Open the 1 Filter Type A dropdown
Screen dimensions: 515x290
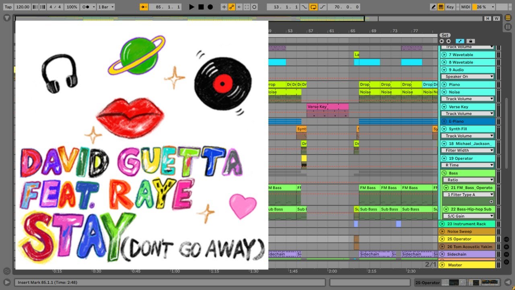(468, 195)
